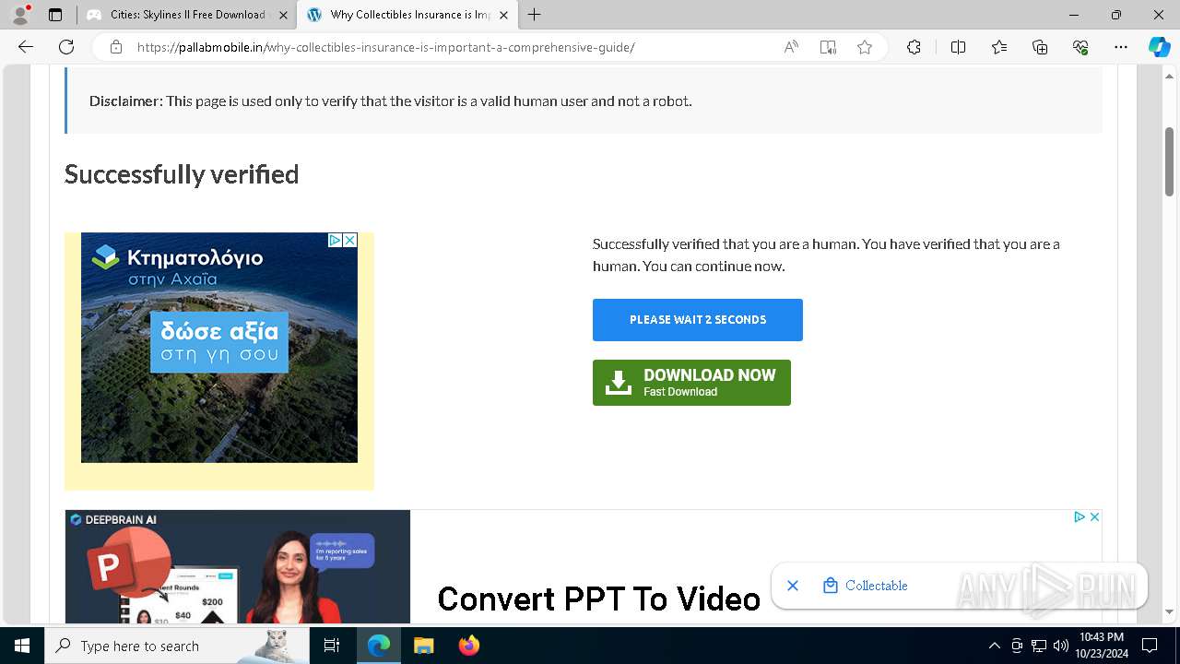Open Browser essentials heart icon
Viewport: 1180px width, 664px height.
coord(1080,47)
